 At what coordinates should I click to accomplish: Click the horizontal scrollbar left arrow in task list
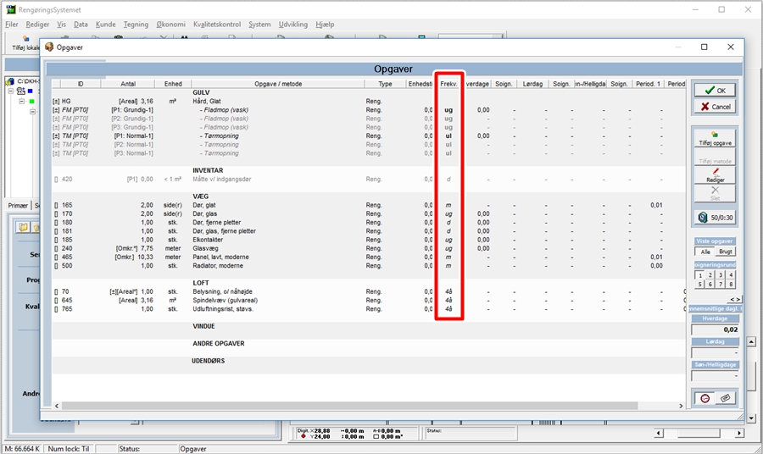[57, 406]
